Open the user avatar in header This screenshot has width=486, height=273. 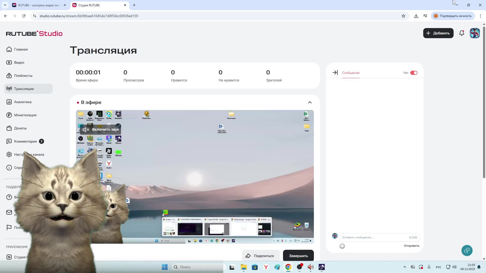coord(475,33)
